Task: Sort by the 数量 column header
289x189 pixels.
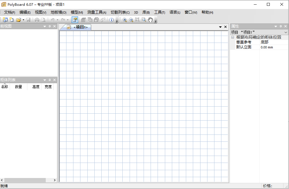Action: click(18, 87)
